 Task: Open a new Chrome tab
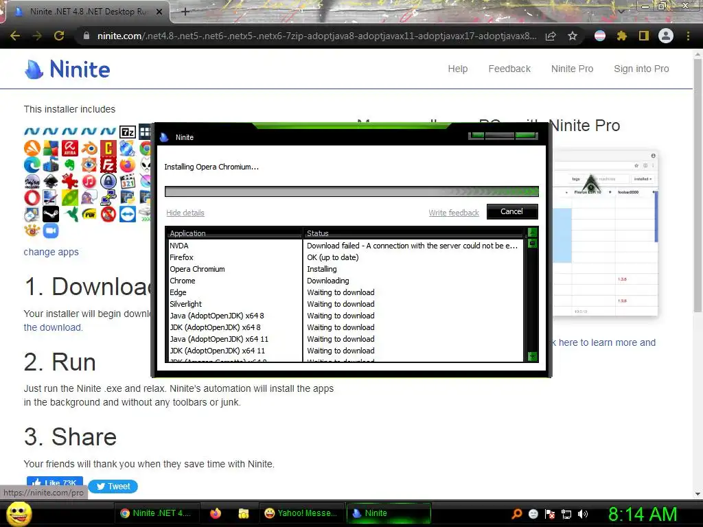point(185,12)
